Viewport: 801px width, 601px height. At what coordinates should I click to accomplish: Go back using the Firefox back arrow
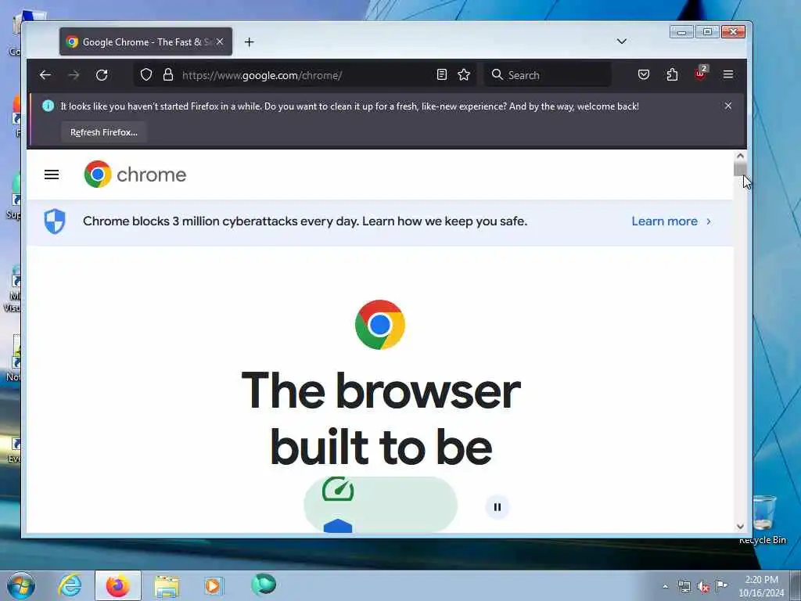pos(45,75)
